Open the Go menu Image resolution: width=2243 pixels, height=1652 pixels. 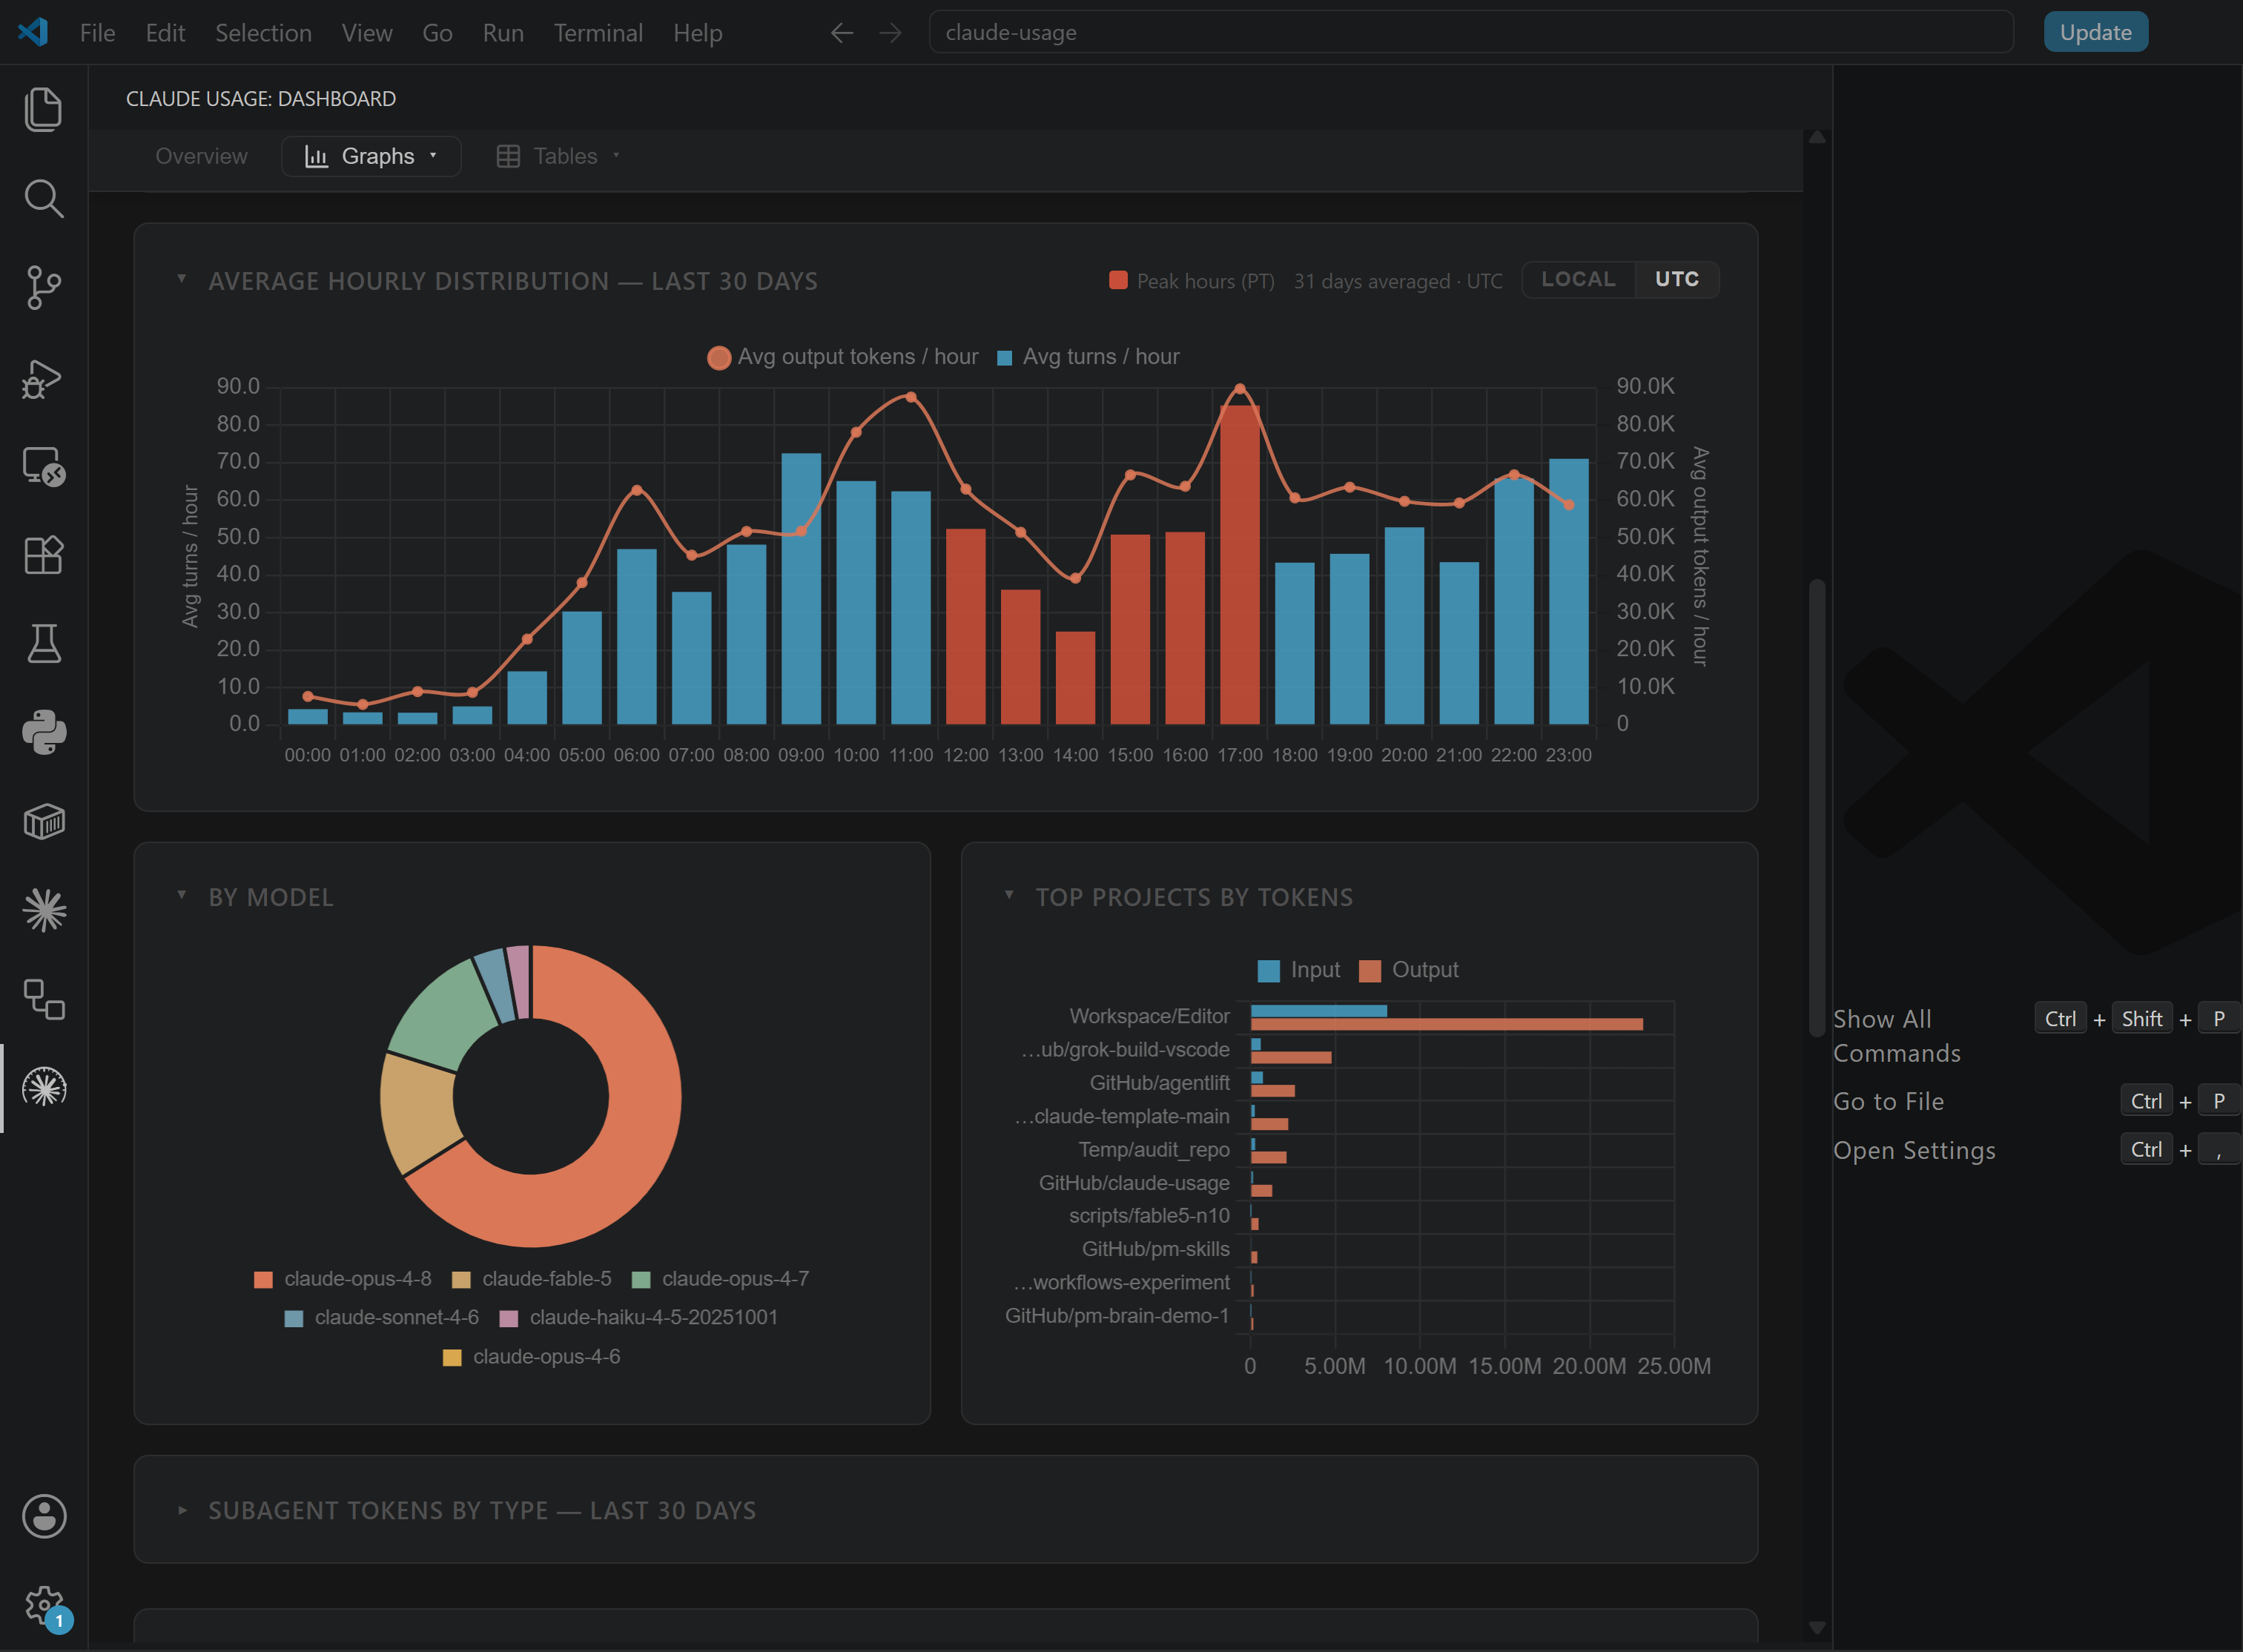437,33
